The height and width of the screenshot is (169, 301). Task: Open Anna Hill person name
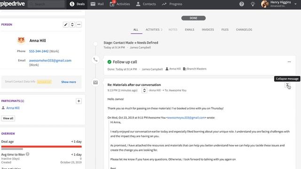pos(38,40)
